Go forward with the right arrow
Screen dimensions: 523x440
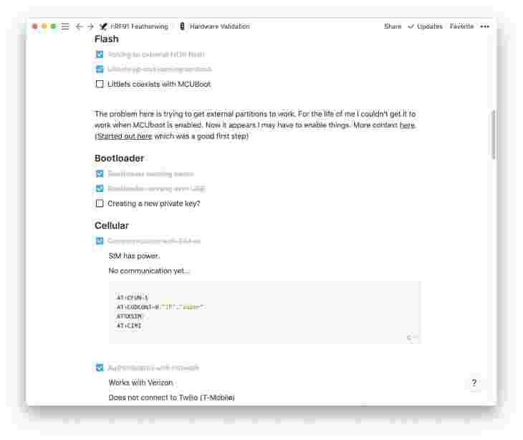click(90, 27)
